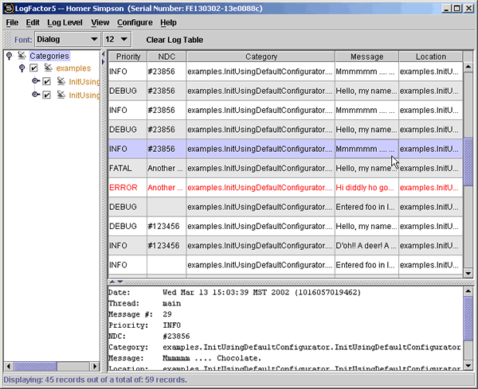Uncheck the upper InitUsing category checkbox

[47, 82]
